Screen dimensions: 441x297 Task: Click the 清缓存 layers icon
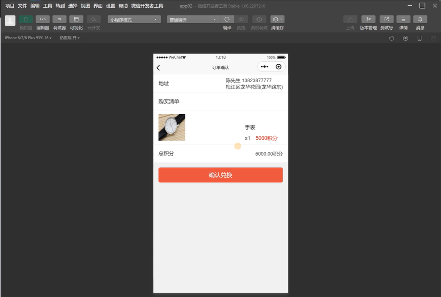click(277, 20)
